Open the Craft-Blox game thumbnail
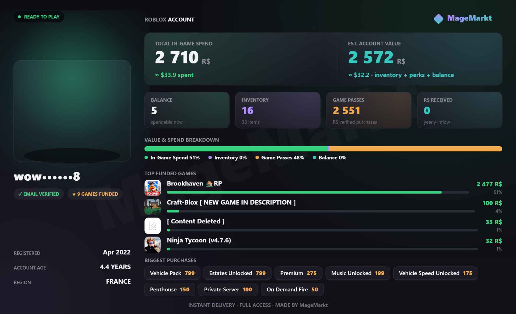Screen dimensions: 516x314 [x=153, y=207]
